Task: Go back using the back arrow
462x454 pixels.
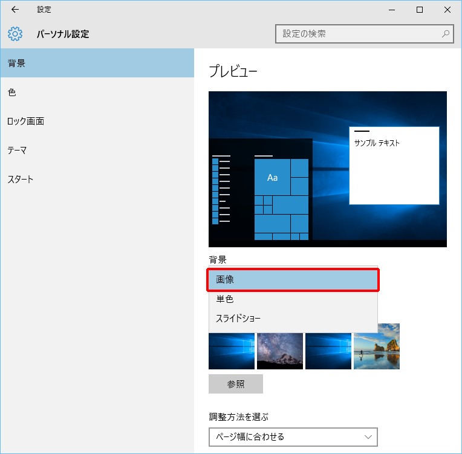Action: 15,10
